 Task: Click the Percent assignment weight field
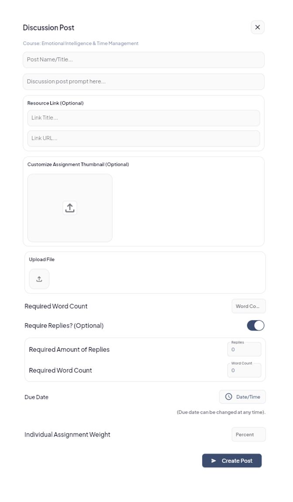(248, 434)
